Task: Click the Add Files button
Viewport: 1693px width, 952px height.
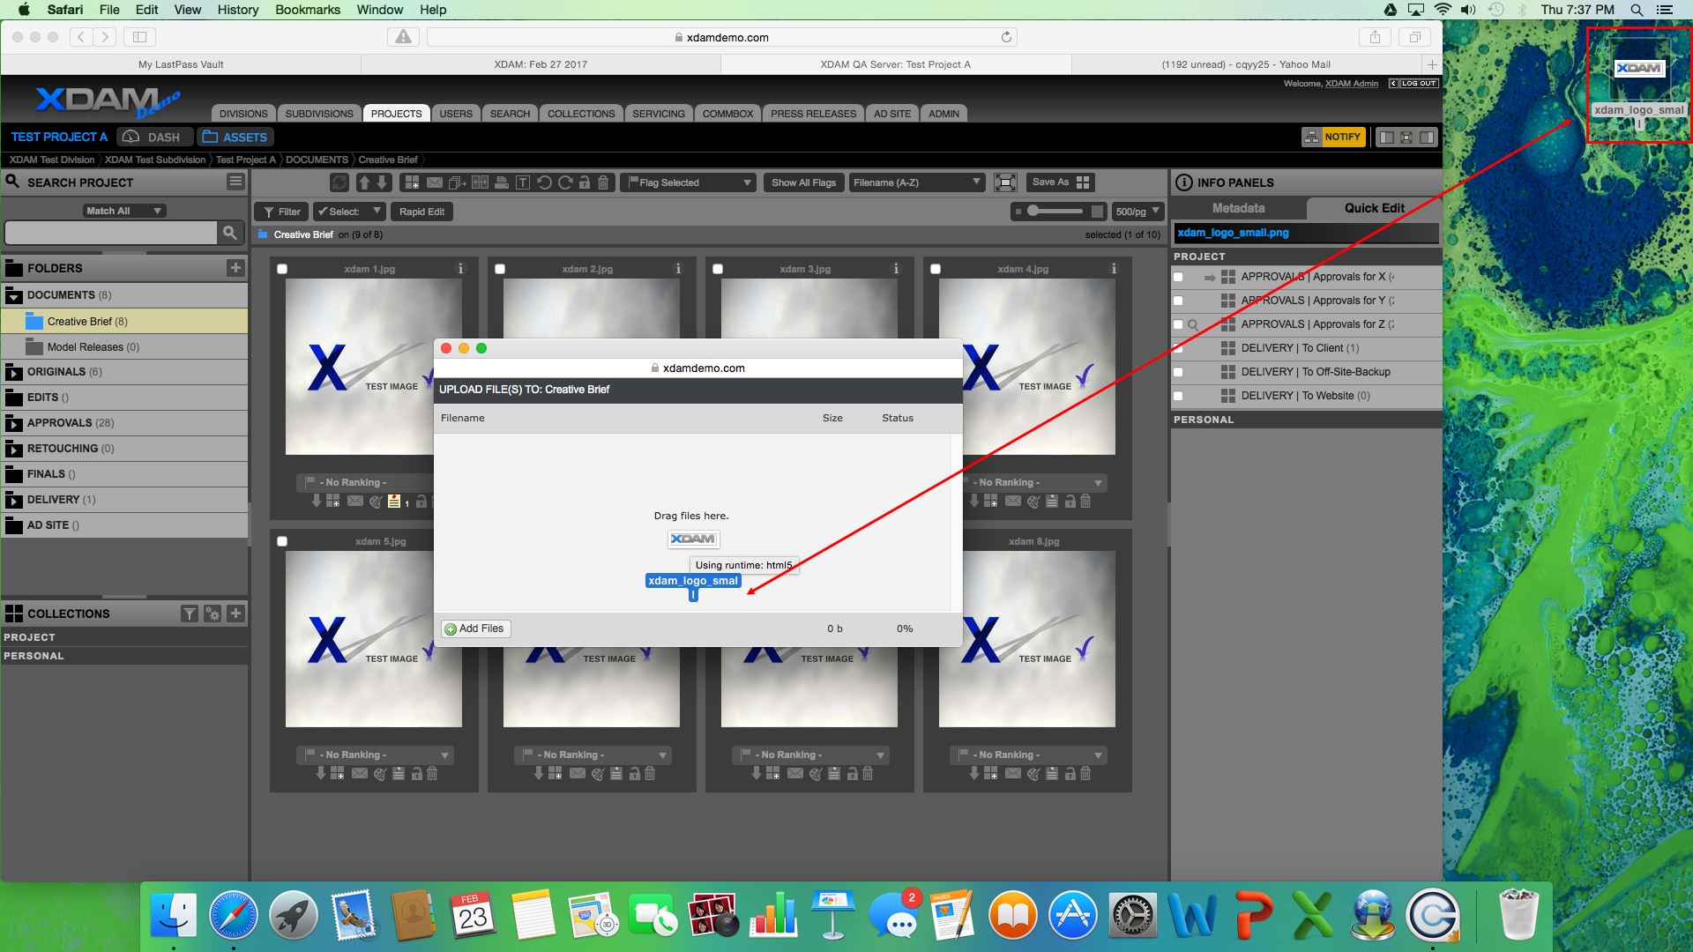Action: coord(475,628)
